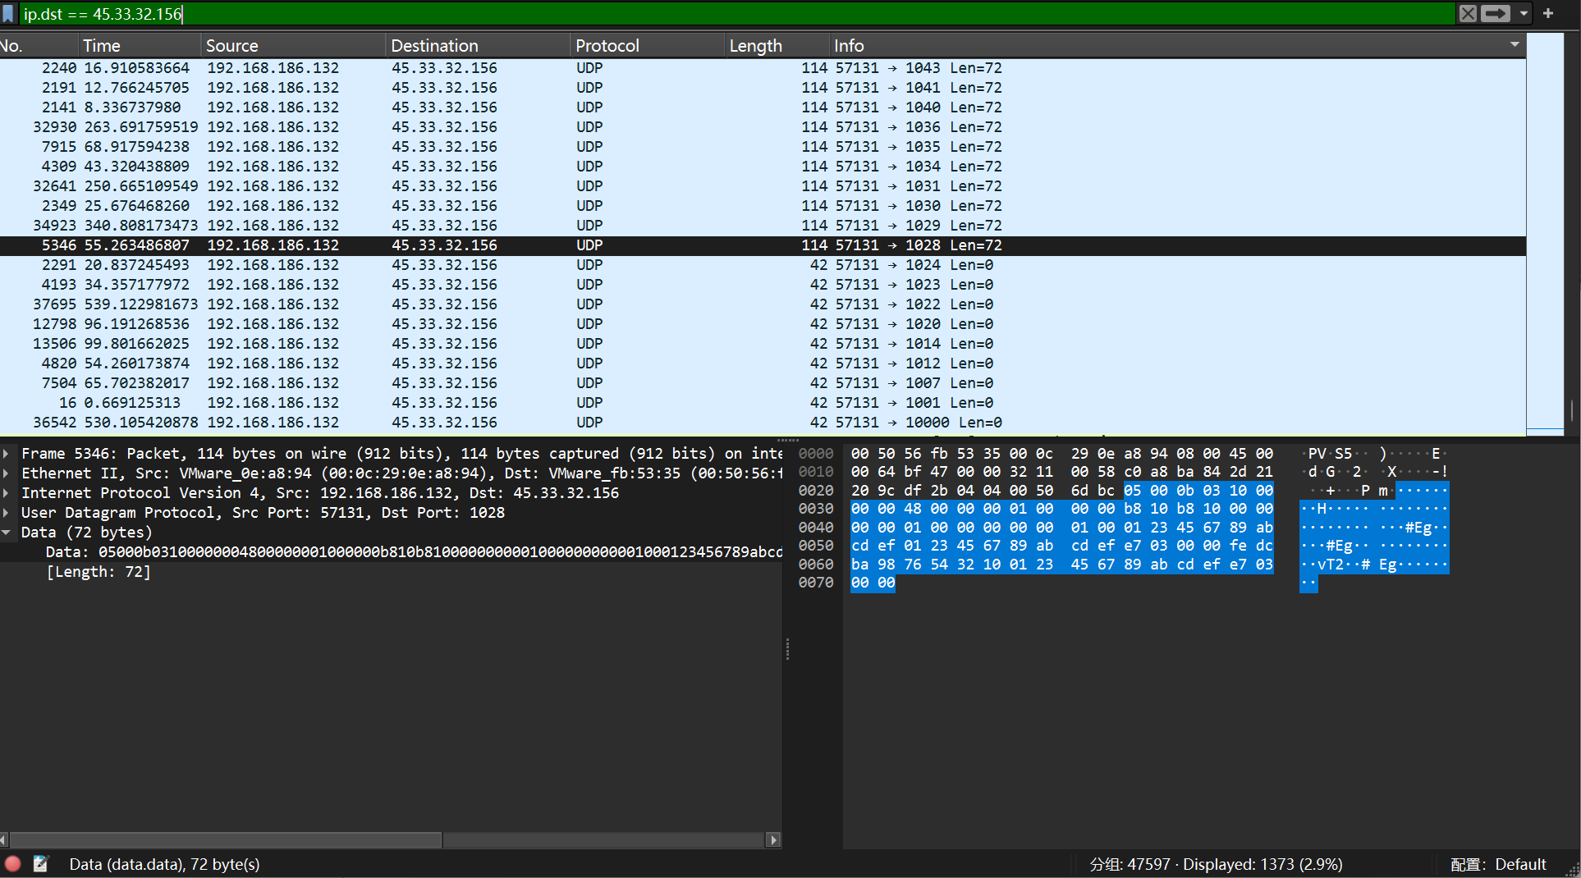Open the expert information red circle indicator

13,864
